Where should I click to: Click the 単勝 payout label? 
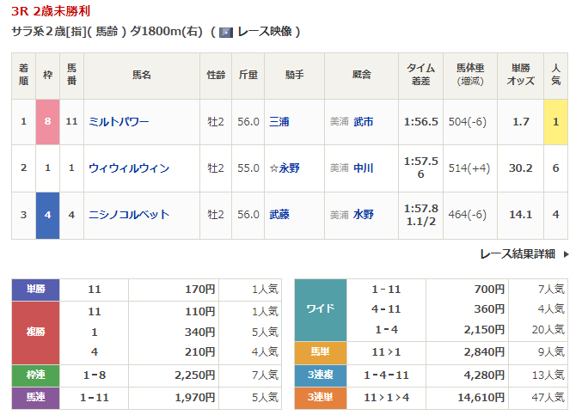(35, 290)
